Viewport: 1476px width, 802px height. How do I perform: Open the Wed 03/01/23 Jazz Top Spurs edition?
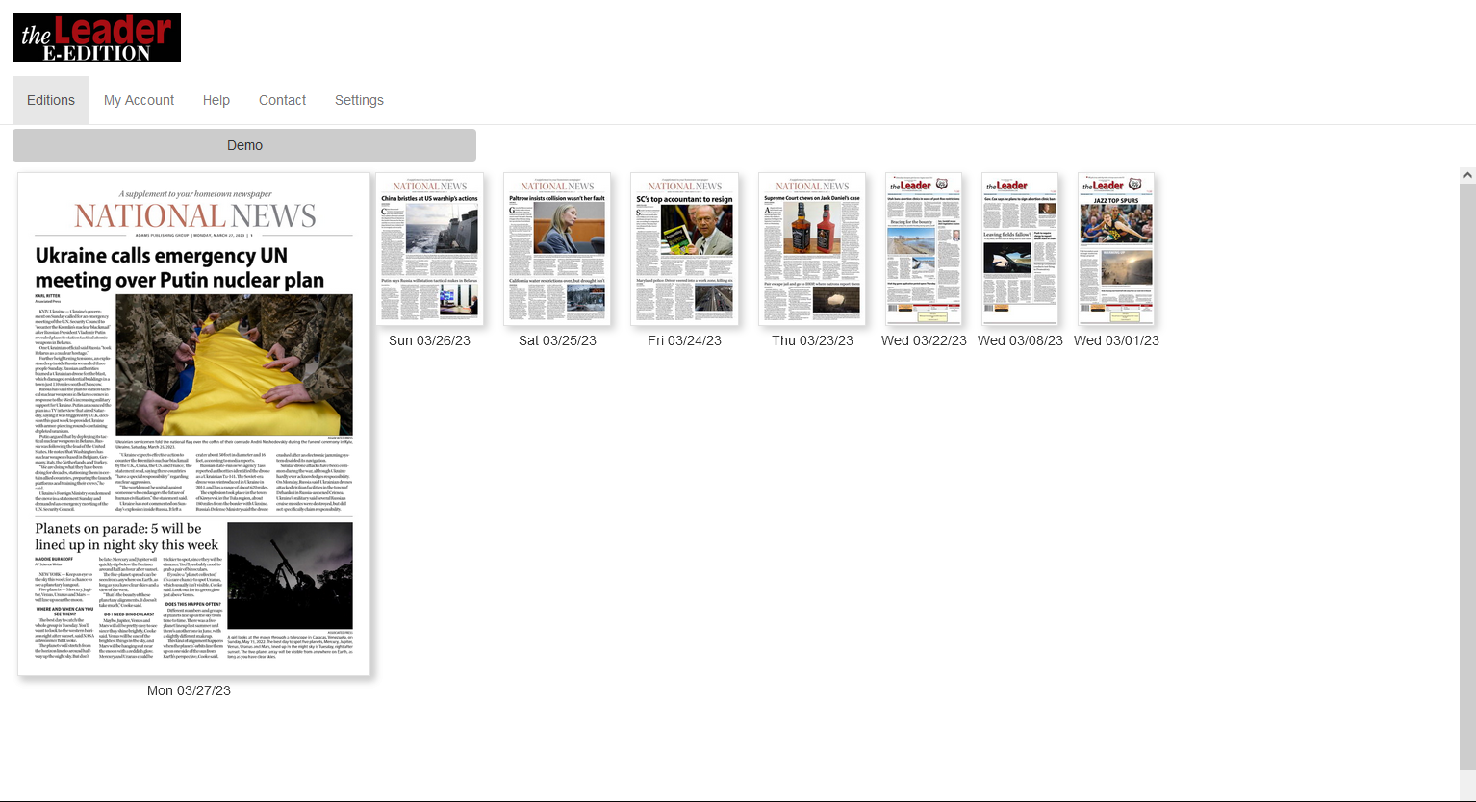tap(1116, 249)
